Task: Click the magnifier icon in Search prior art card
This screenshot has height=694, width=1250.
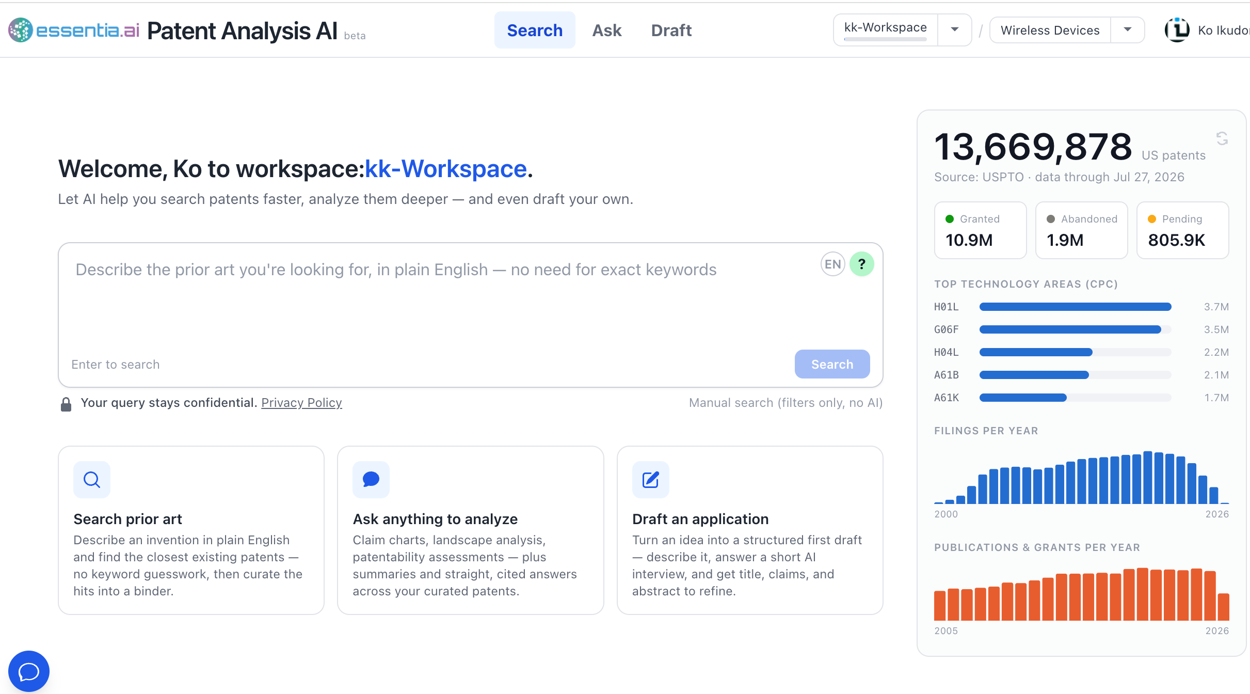Action: point(92,480)
